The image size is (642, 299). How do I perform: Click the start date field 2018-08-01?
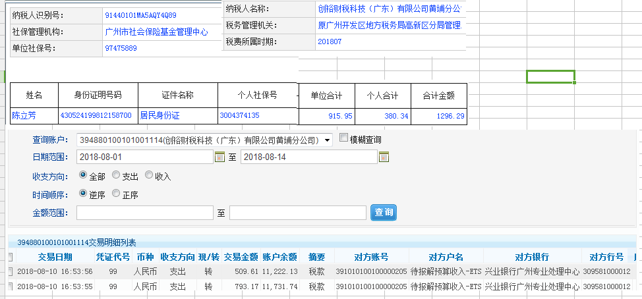(x=145, y=157)
